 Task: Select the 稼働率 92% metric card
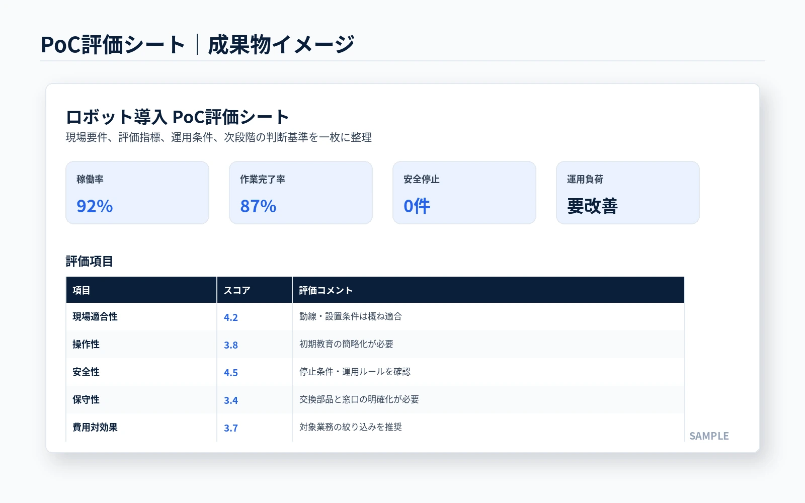pos(137,193)
